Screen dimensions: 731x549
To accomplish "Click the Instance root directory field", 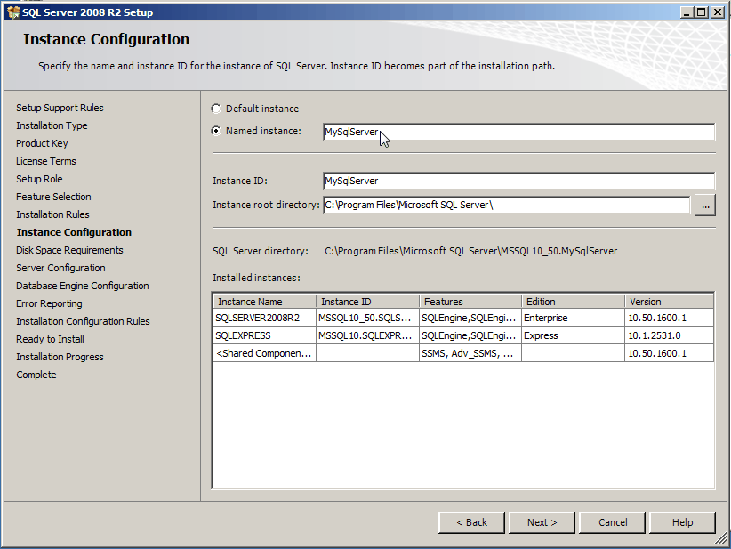I will (x=506, y=206).
